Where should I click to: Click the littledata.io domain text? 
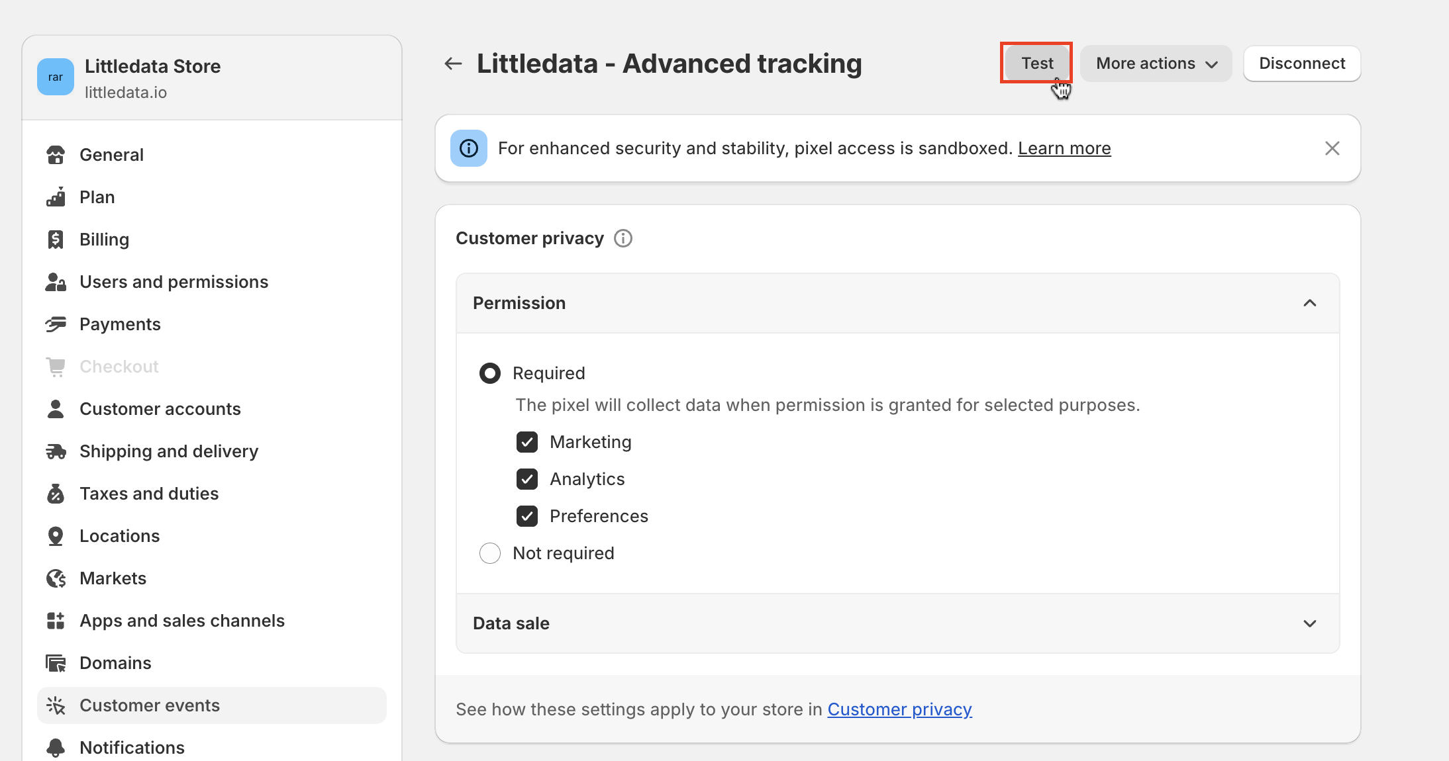pos(126,93)
